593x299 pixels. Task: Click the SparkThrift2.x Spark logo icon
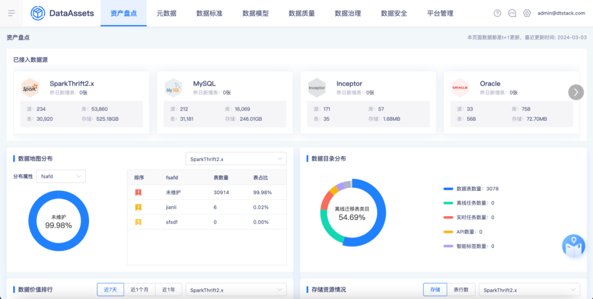30,88
